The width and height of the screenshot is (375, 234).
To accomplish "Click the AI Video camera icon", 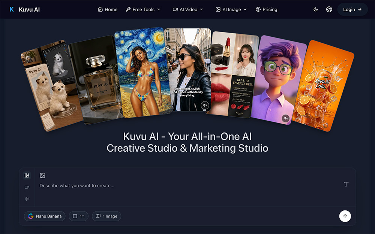I will click(175, 10).
